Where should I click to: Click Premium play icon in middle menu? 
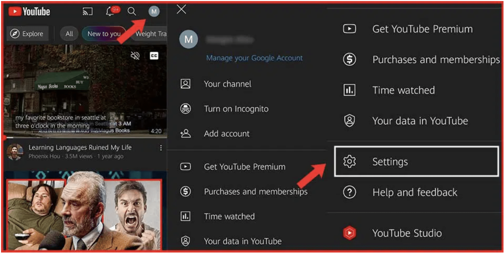pyautogui.click(x=185, y=167)
